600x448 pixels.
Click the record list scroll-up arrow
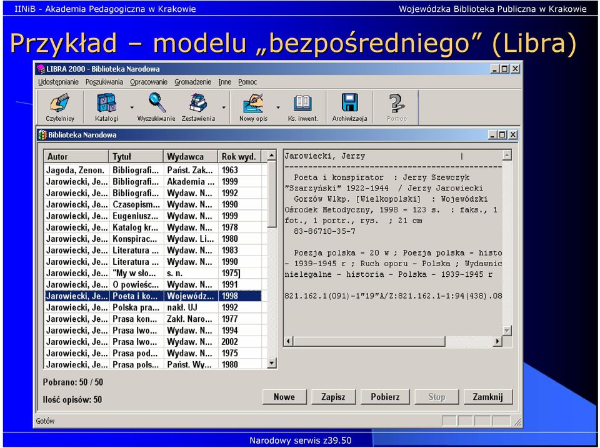pyautogui.click(x=272, y=156)
